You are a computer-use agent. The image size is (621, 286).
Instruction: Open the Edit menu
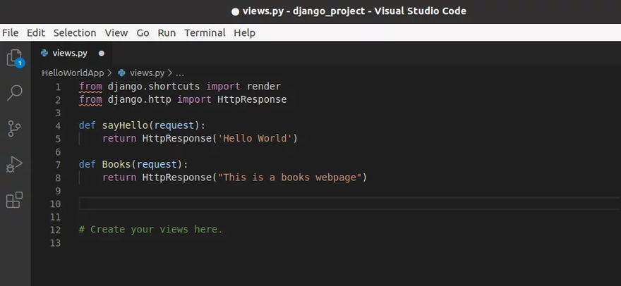[x=36, y=33]
